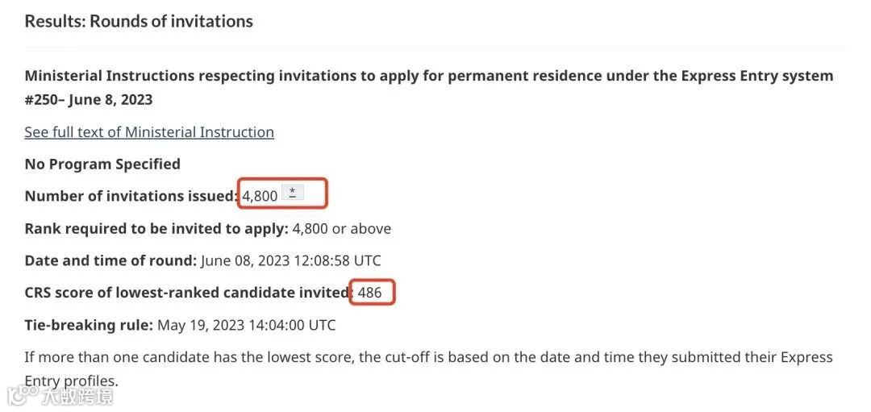The image size is (871, 412).
Task: Click the June 08, 2023 12:08:58 UTC timestamp
Action: click(x=290, y=260)
